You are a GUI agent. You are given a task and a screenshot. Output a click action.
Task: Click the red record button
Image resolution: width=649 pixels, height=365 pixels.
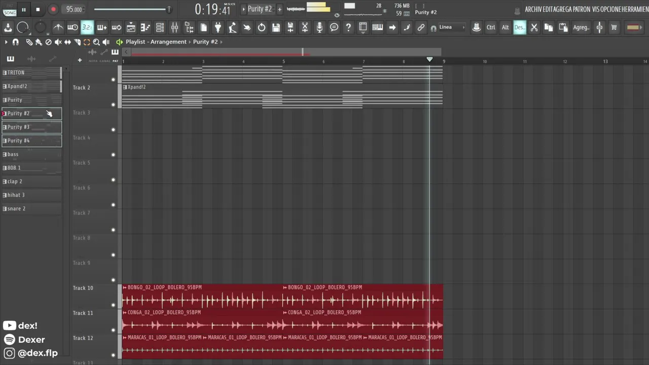(x=53, y=10)
